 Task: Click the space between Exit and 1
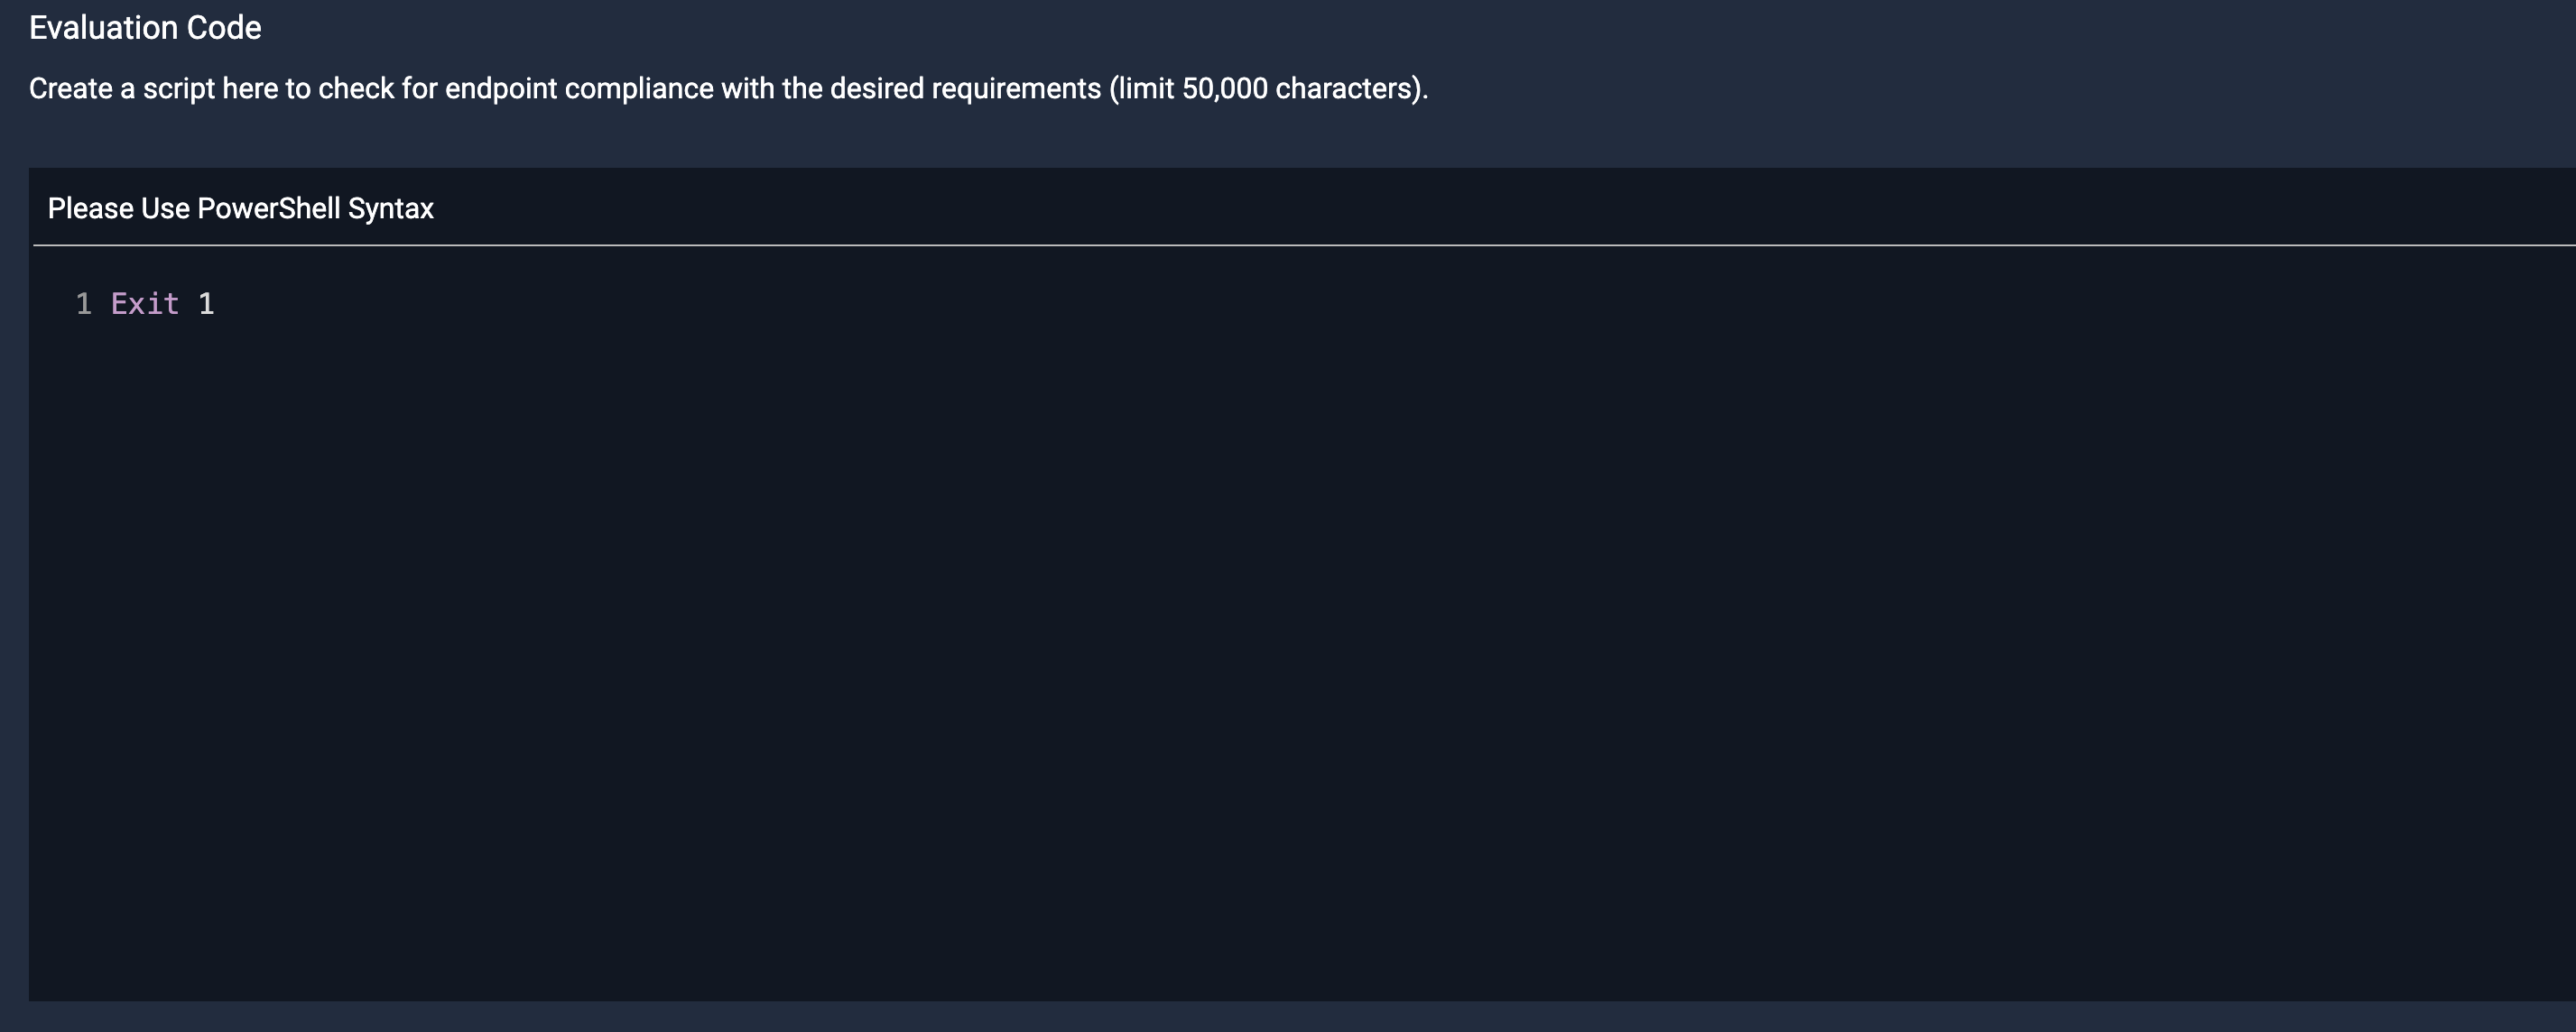click(x=189, y=304)
